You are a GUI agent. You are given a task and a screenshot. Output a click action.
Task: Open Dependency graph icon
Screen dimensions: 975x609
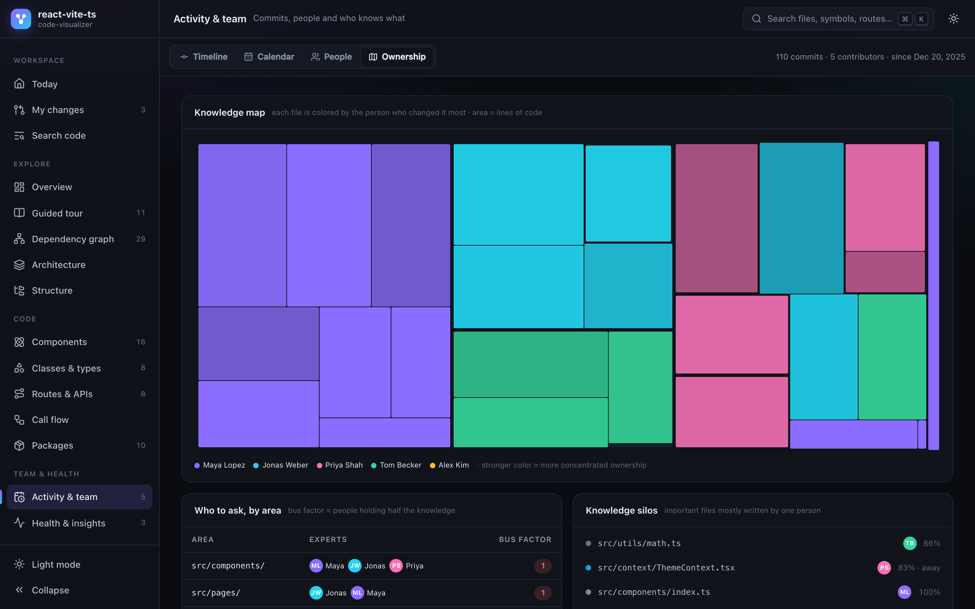tap(19, 239)
